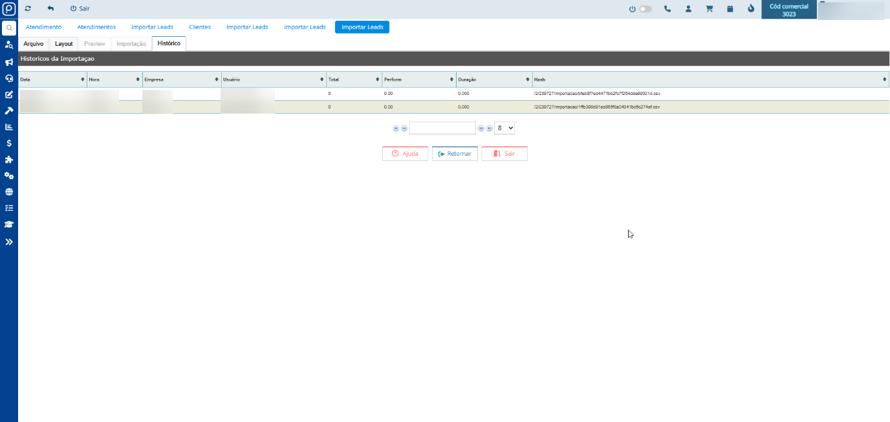The height and width of the screenshot is (422, 890).
Task: Sort table by Duração column
Action: pyautogui.click(x=494, y=79)
